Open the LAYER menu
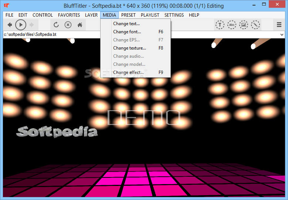Image resolution: width=288 pixels, height=200 pixels. tap(91, 15)
